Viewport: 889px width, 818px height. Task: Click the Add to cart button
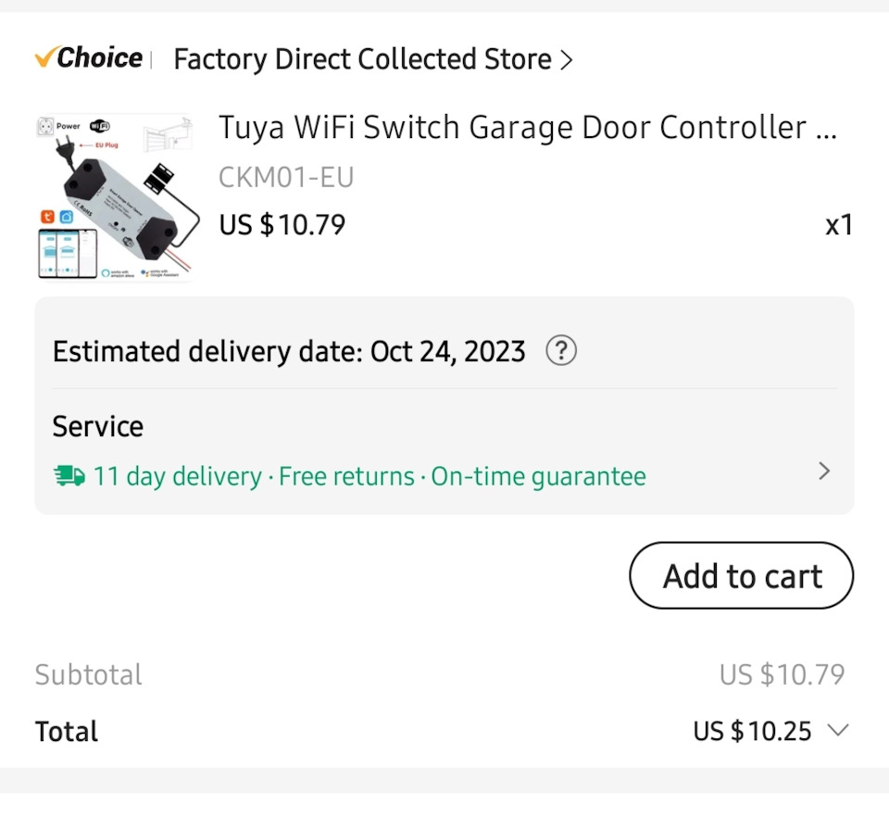pos(742,576)
